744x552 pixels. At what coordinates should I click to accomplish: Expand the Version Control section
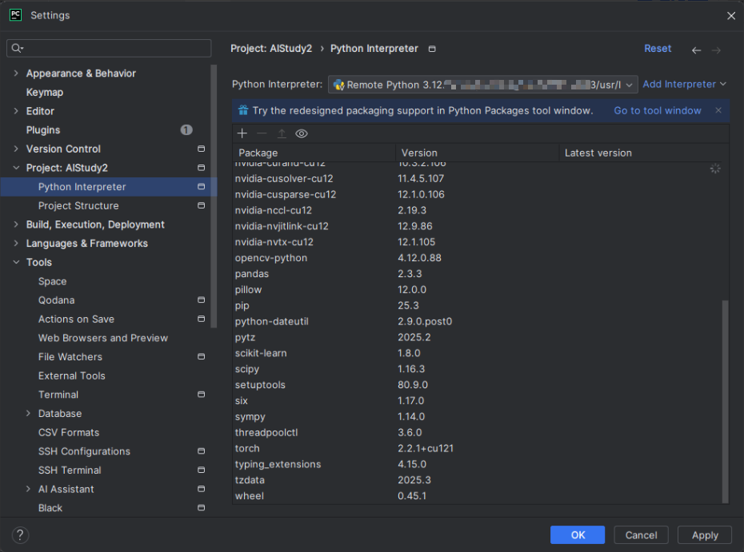16,149
